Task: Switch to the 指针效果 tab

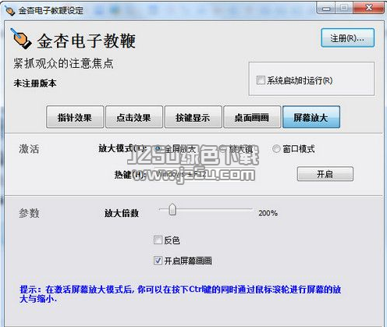Action: tap(75, 117)
